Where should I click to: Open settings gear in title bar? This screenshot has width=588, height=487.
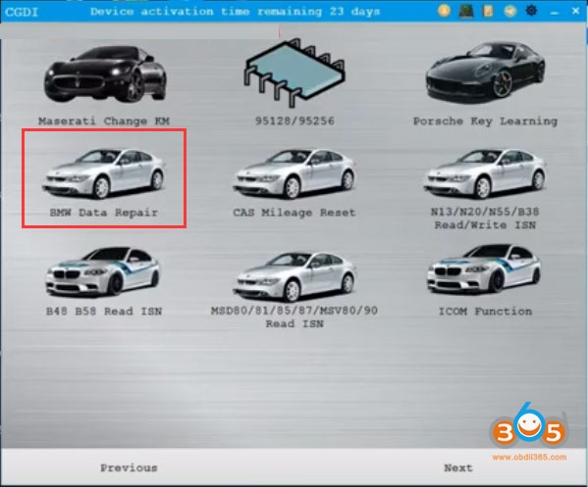tap(531, 11)
